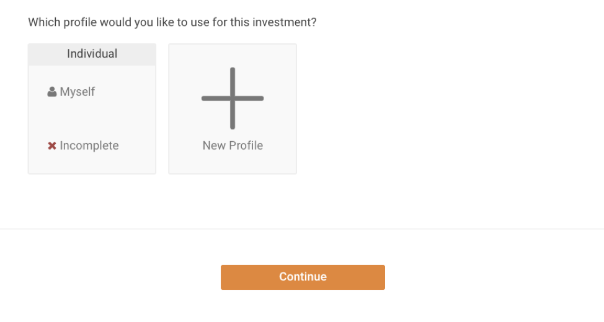
Task: Click the word Continue on the button
Action: pyautogui.click(x=303, y=277)
